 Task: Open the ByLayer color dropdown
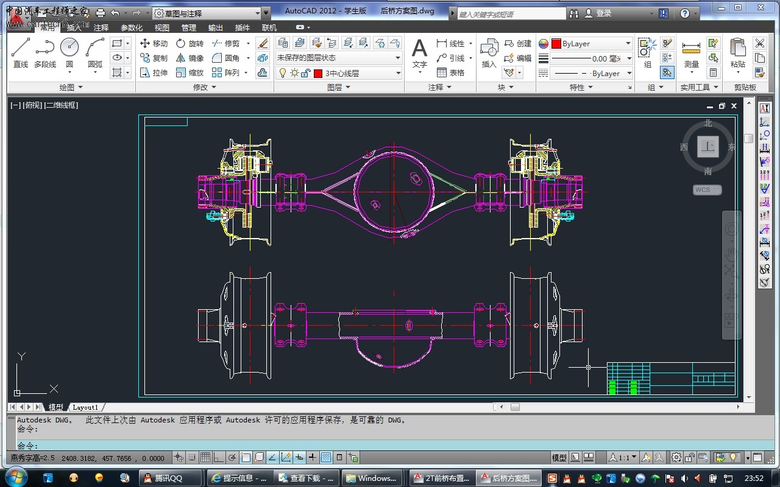(x=591, y=44)
